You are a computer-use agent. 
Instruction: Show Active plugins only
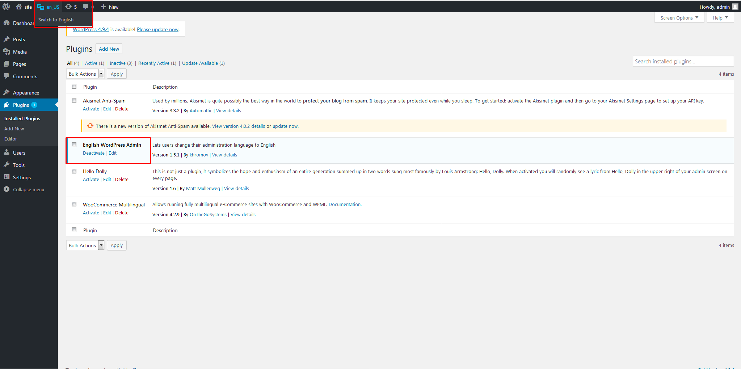click(91, 63)
